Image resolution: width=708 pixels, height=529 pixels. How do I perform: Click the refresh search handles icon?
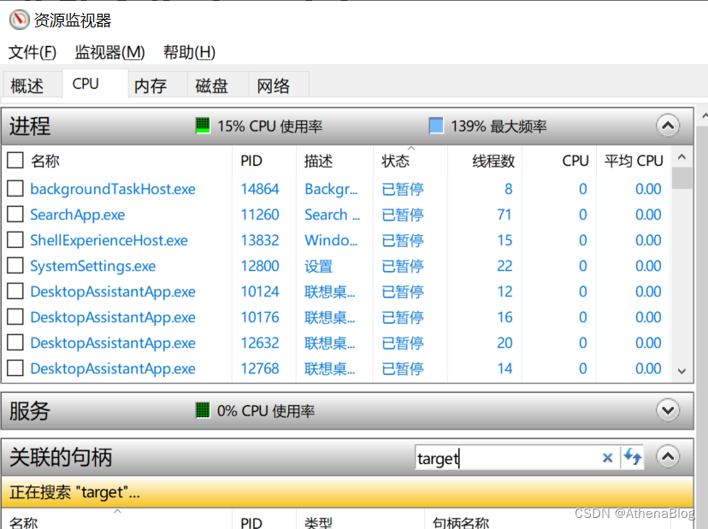632,457
